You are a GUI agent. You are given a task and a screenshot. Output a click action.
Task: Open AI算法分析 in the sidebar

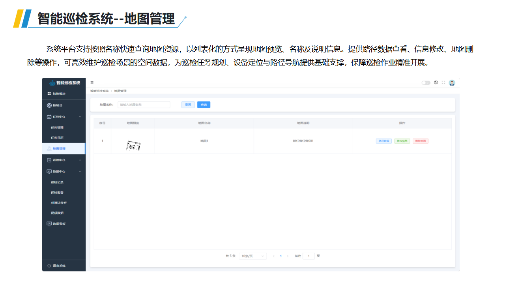[59, 203]
